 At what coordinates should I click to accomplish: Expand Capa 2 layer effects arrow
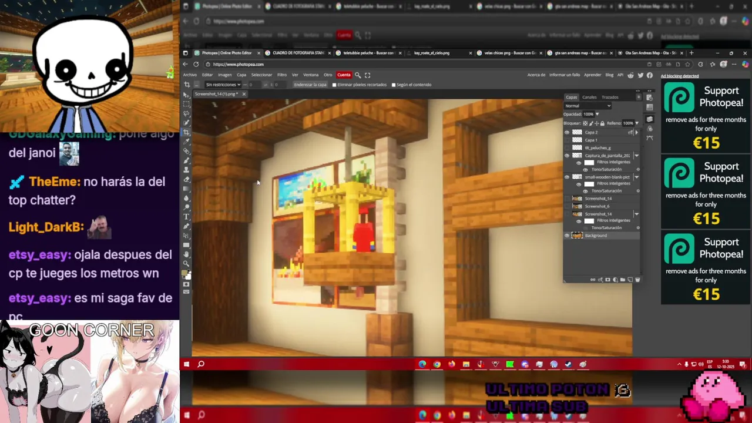point(637,132)
